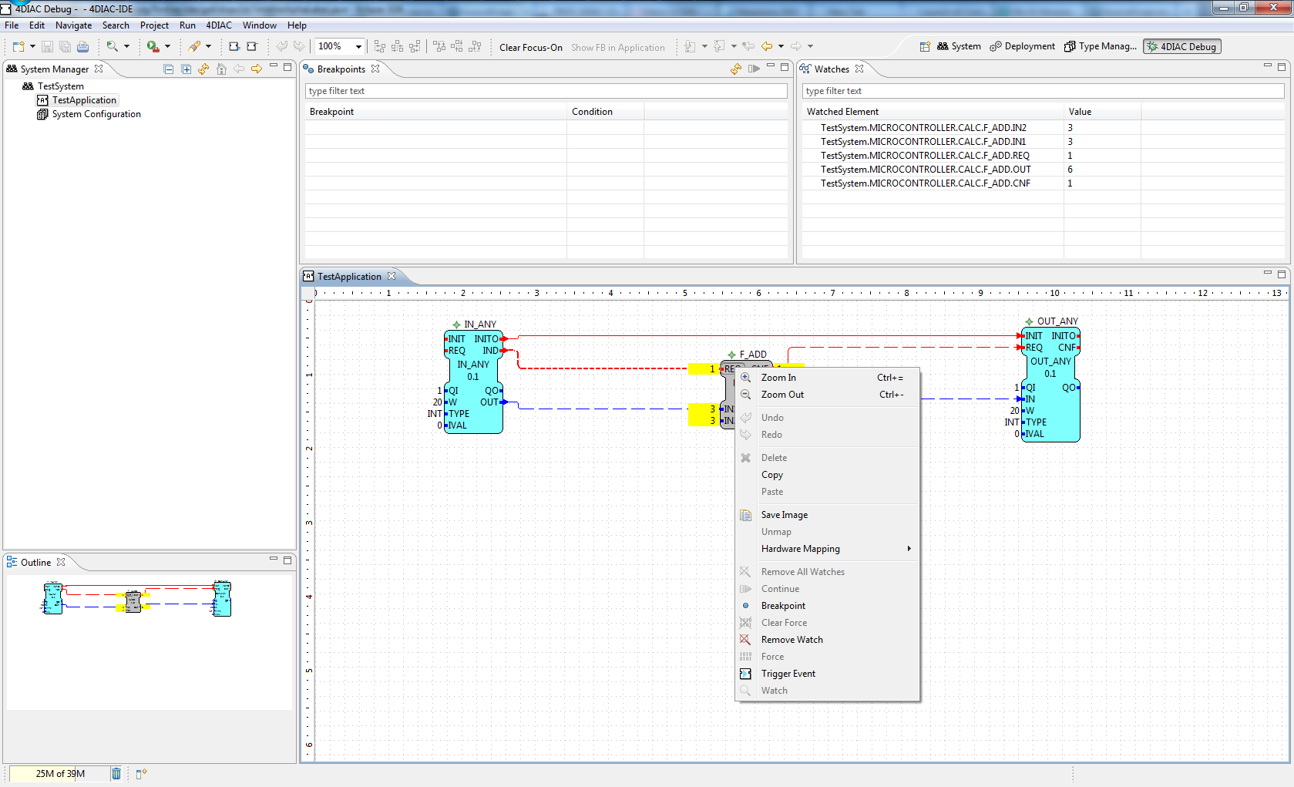Click Expand All in System Manager
Image resolution: width=1294 pixels, height=787 pixels.
coord(187,69)
